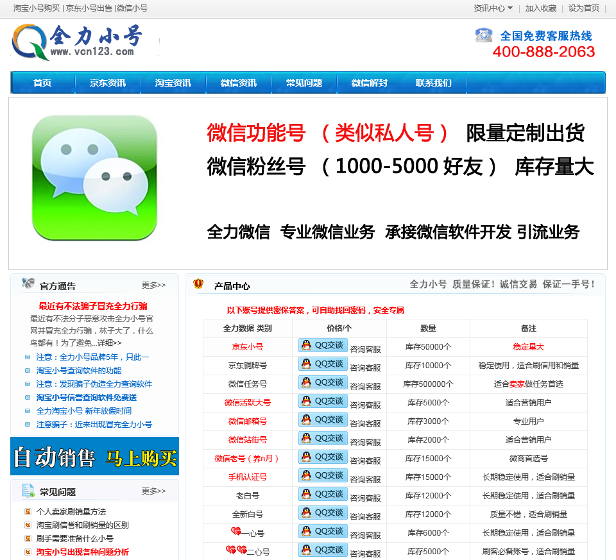
Task: Click the 全力小号 site logo
Action: pos(77,42)
